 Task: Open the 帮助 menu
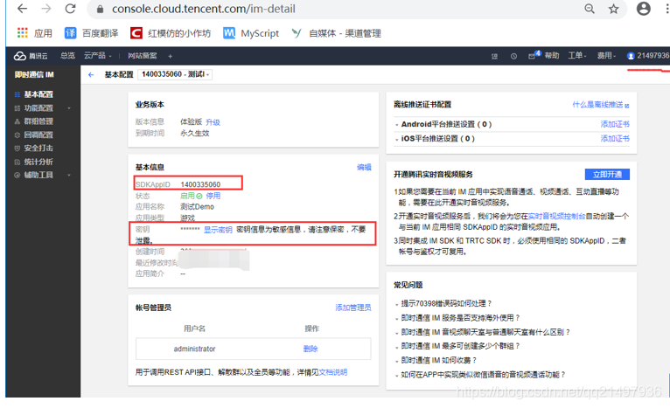[x=552, y=56]
